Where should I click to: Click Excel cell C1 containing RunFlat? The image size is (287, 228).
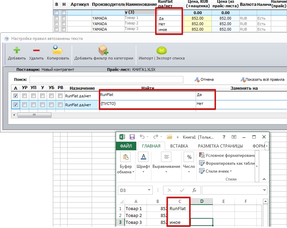pos(180,209)
